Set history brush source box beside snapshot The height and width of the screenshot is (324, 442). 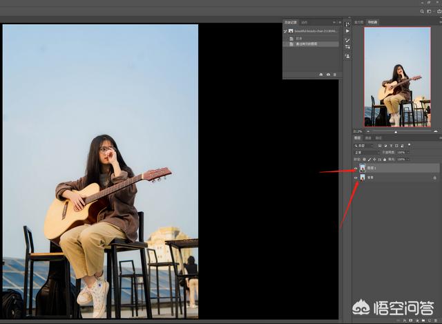pyautogui.click(x=285, y=31)
